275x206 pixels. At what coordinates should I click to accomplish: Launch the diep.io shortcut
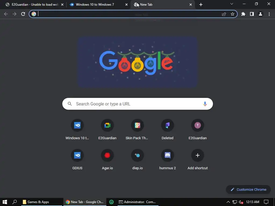tap(137, 160)
